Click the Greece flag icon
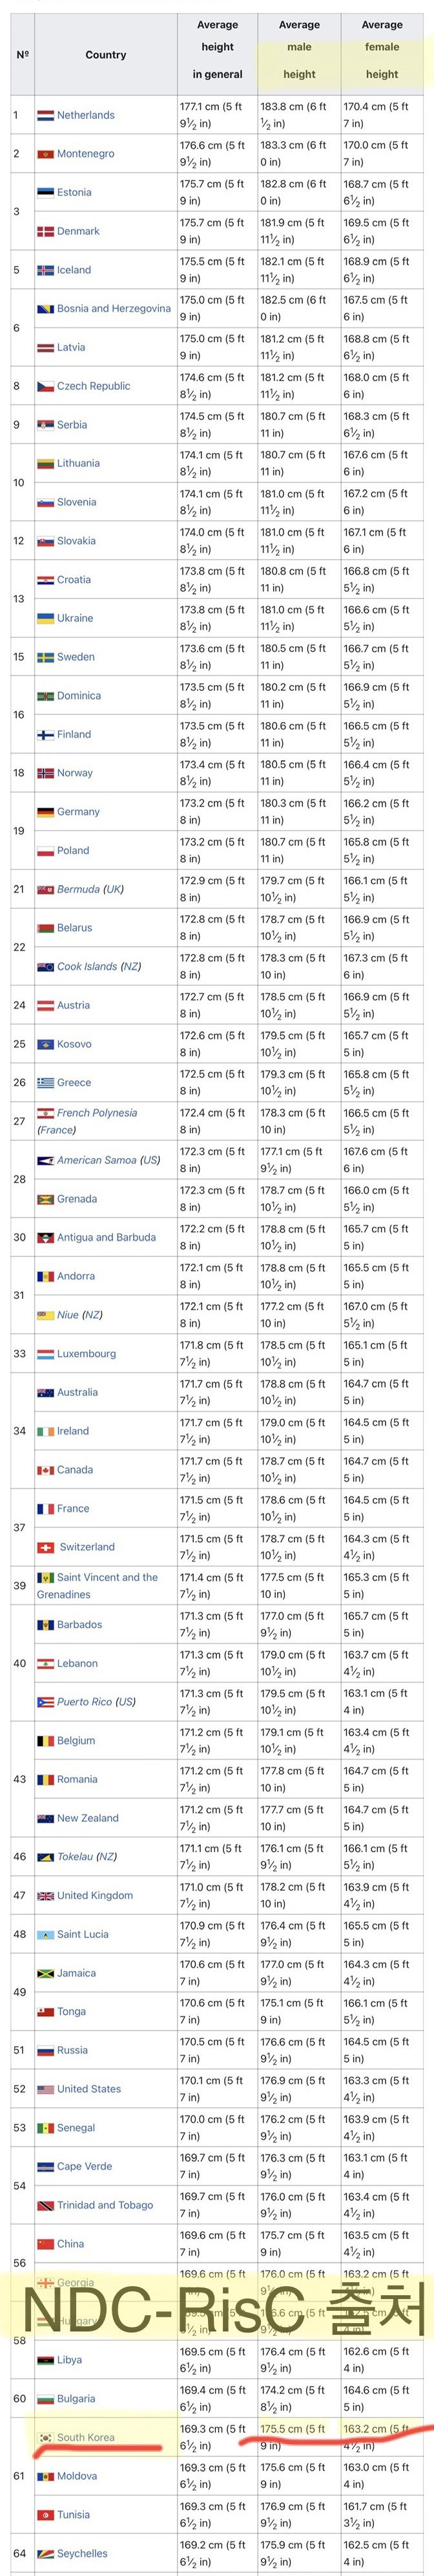Screen dimensions: 434x2576 (x=45, y=1083)
